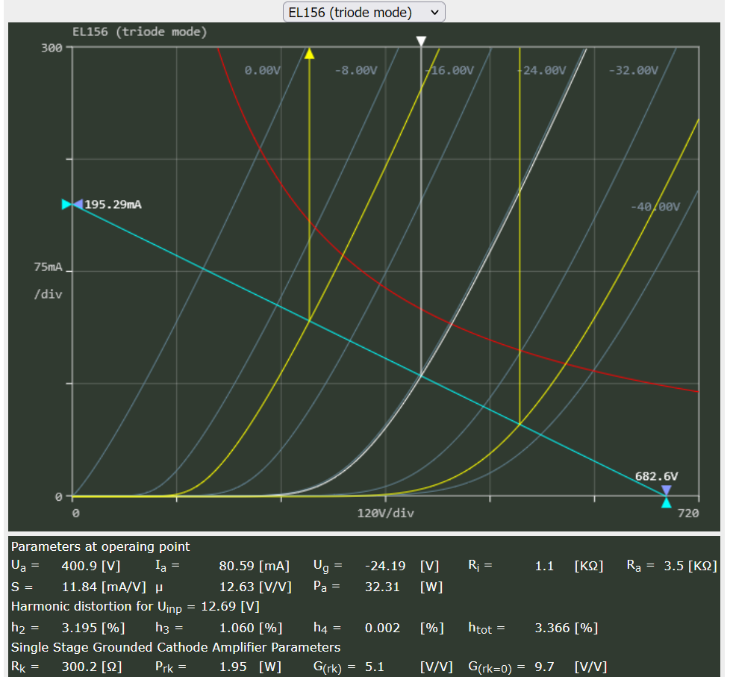Click the Ug value -24.19
The width and height of the screenshot is (730, 677).
pos(385,566)
